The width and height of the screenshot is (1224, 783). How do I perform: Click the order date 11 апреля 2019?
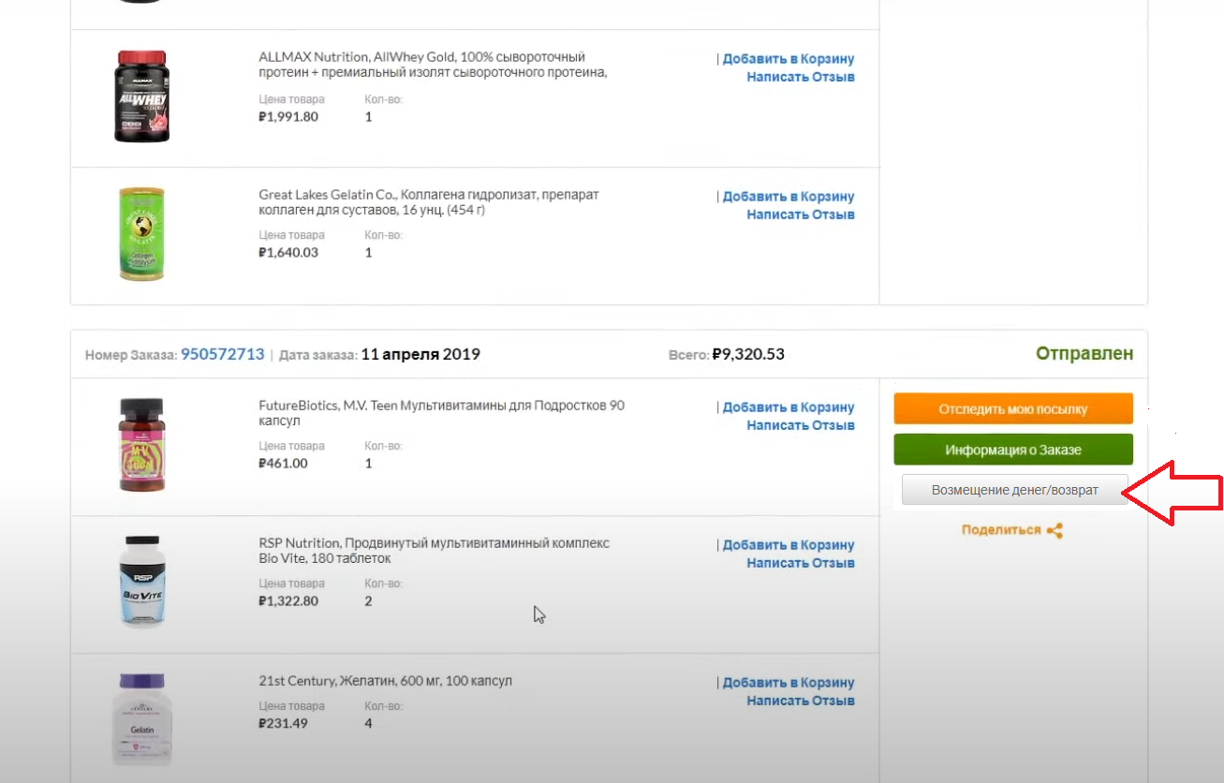[420, 354]
